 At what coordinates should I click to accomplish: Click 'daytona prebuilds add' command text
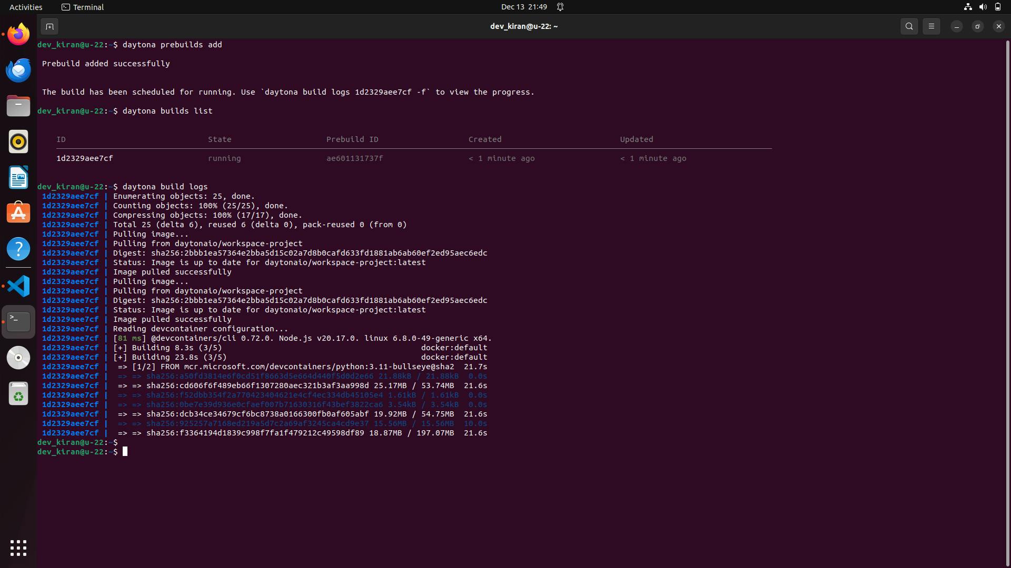coord(172,45)
